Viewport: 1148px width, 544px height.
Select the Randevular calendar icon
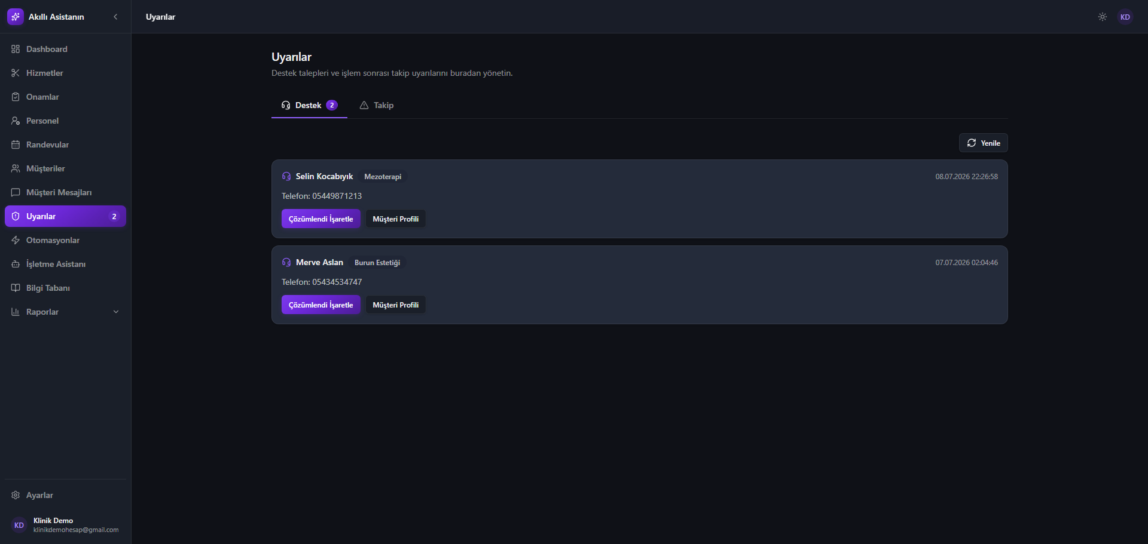click(x=16, y=145)
